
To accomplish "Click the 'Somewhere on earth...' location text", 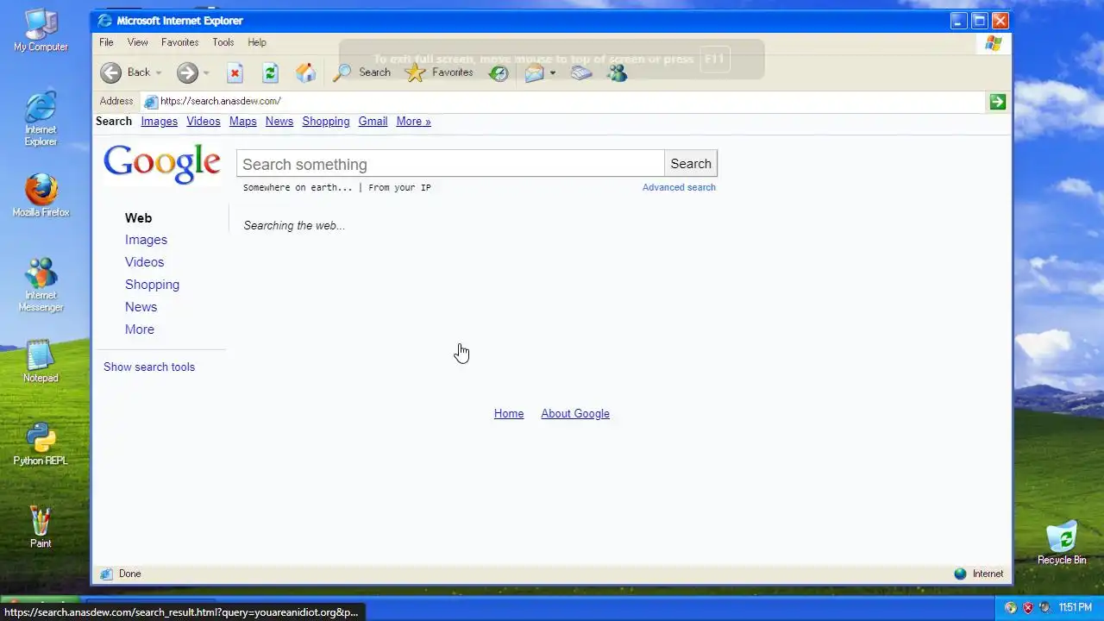I will click(298, 188).
